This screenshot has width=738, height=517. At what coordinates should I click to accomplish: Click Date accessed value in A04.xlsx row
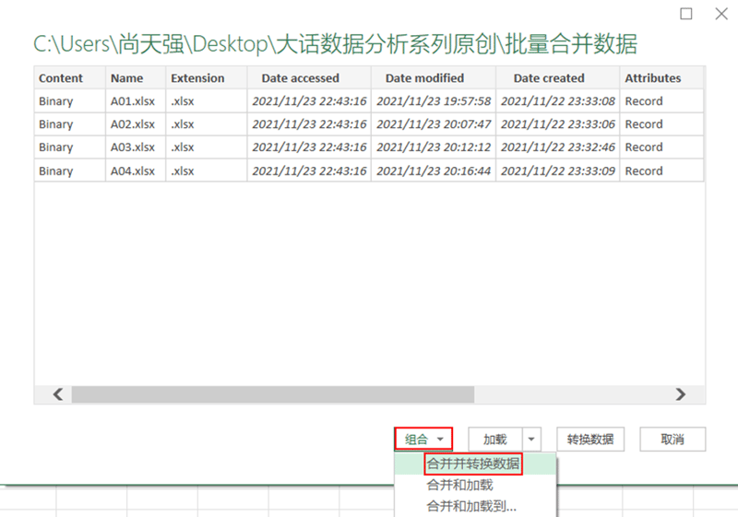click(309, 170)
